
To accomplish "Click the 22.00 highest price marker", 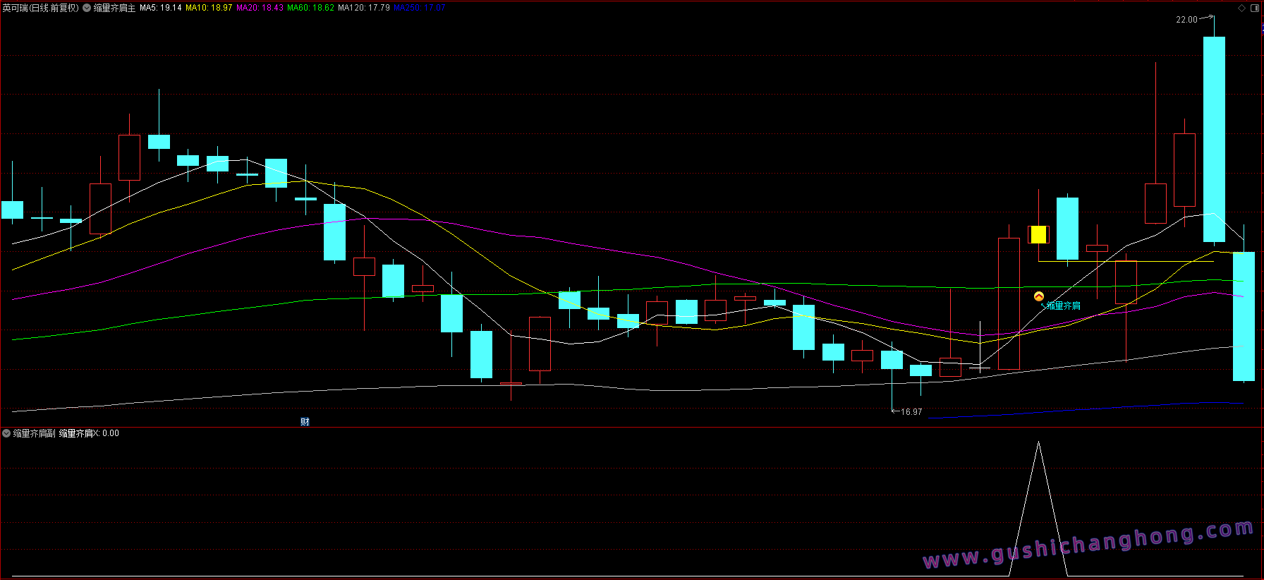I will 1186,20.
